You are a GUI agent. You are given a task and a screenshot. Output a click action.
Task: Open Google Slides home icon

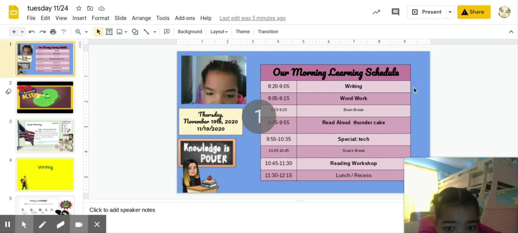[13, 12]
